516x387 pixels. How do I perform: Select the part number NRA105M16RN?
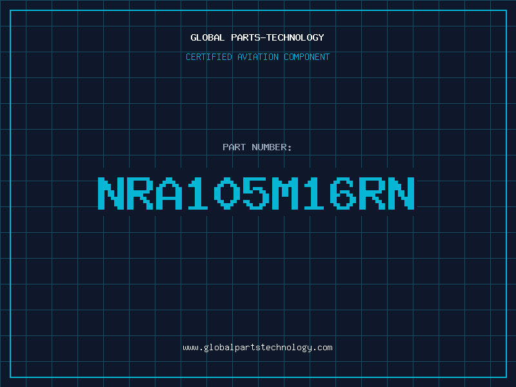(256, 193)
